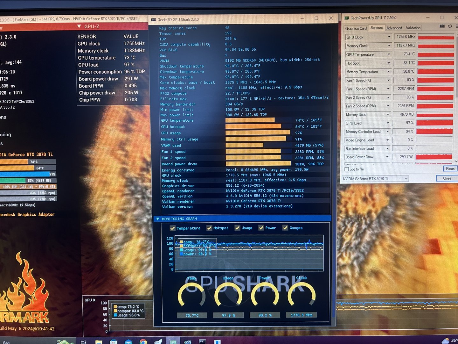Click the Temp gauge reading 73.7°C
The width and height of the screenshot is (458, 344).
(192, 315)
